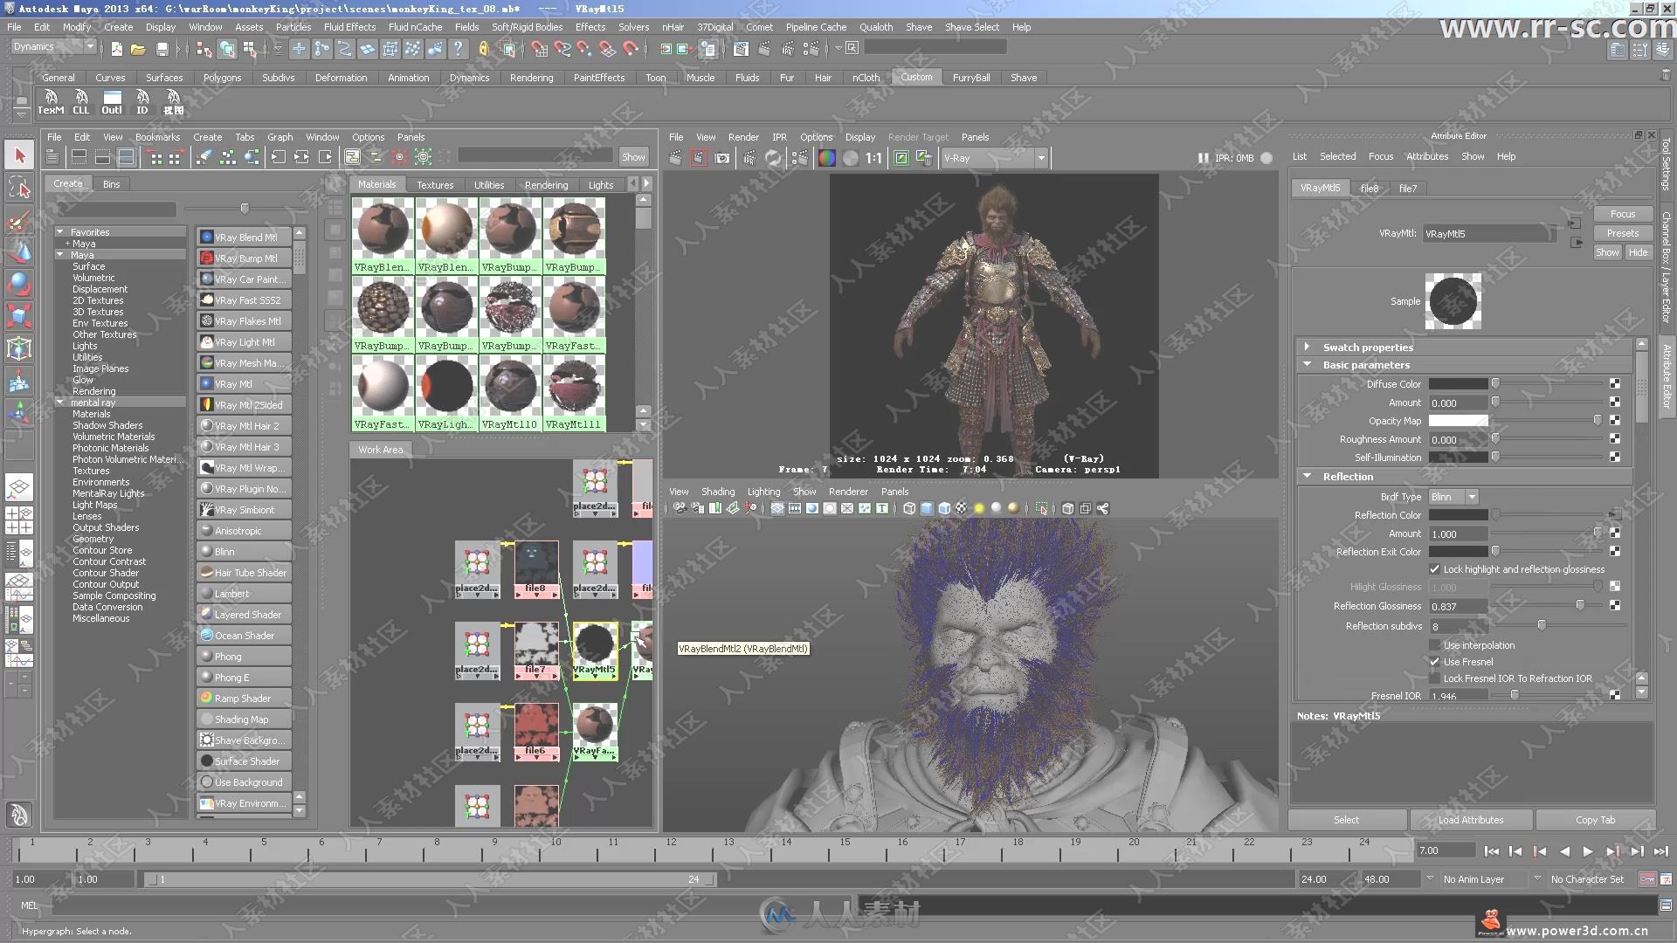Click the Polygons tab in main menu
This screenshot has width=1677, height=943.
point(221,77)
